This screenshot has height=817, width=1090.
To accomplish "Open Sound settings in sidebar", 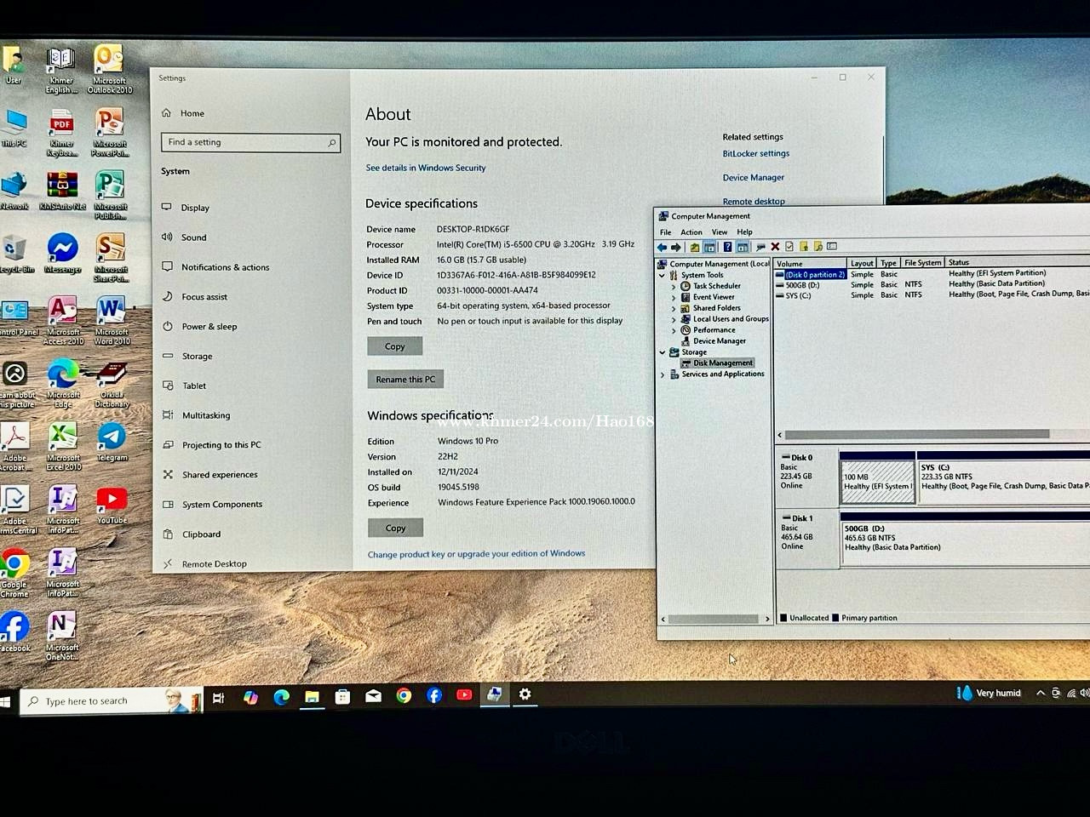I will [193, 237].
